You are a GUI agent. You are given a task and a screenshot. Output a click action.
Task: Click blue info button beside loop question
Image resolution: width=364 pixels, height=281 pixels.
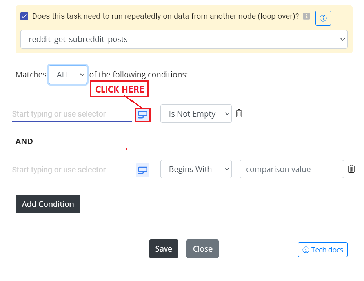pyautogui.click(x=323, y=18)
